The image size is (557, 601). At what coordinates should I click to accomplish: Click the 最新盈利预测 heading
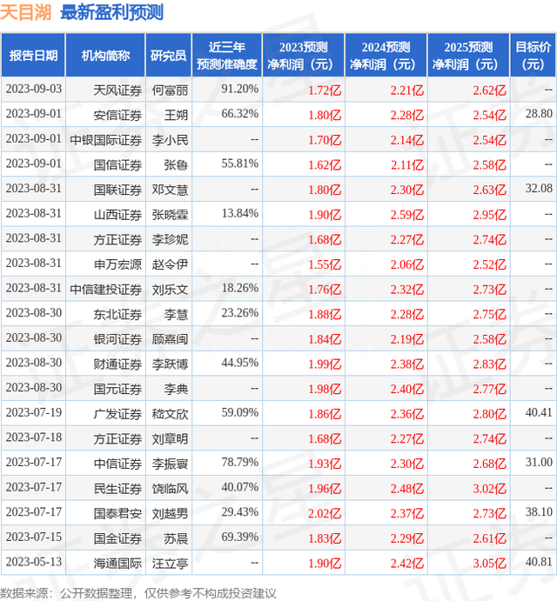[x=112, y=12]
